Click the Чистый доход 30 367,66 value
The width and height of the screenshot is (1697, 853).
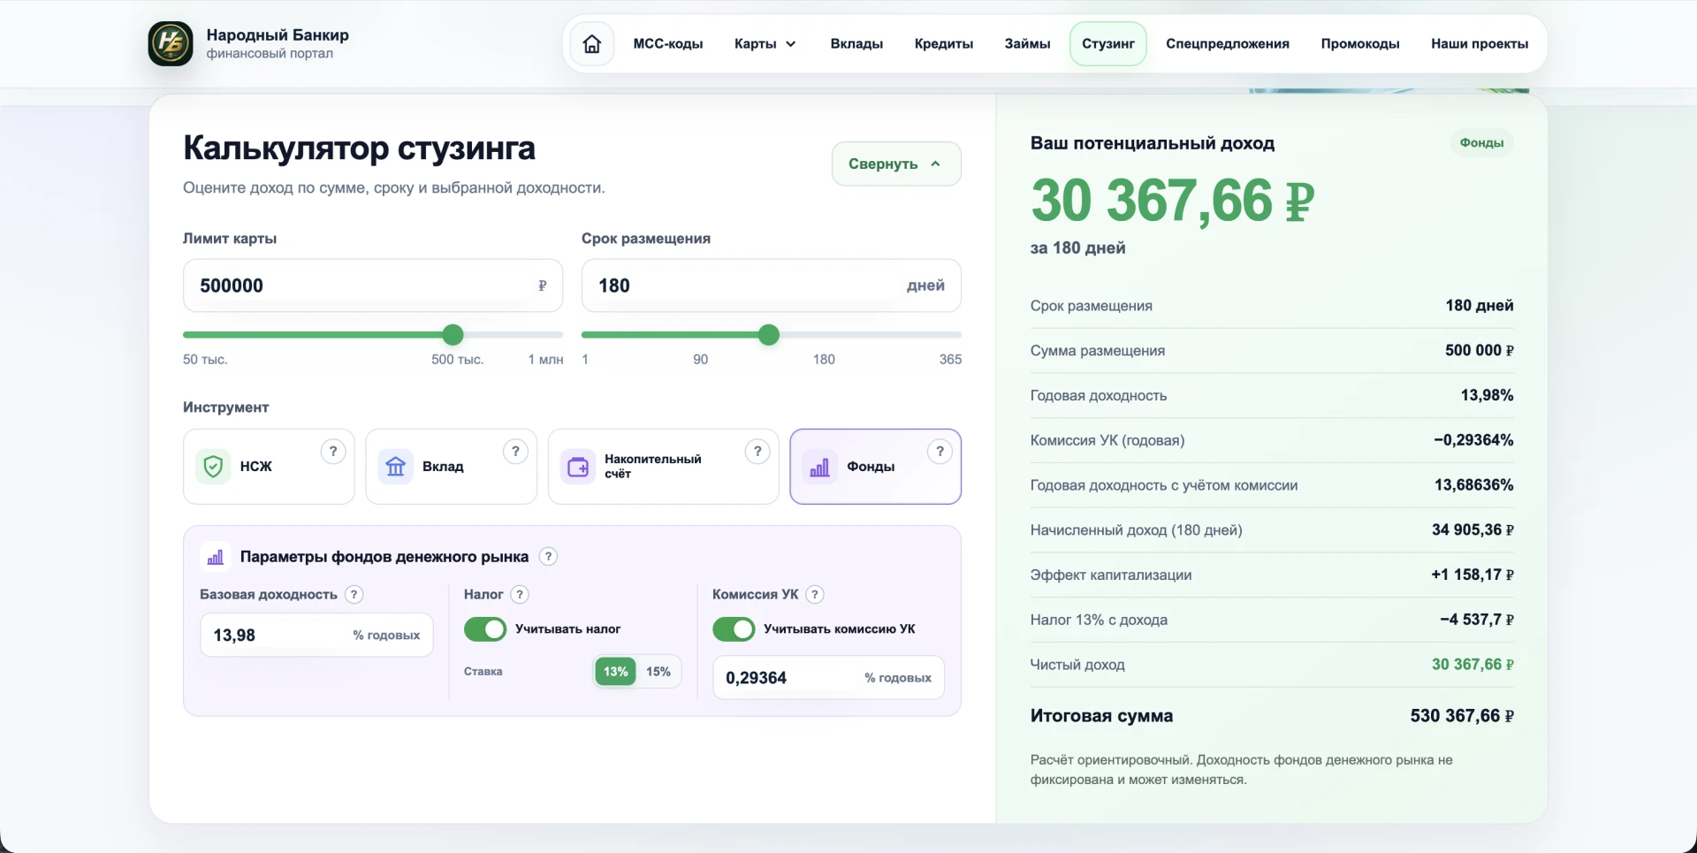click(x=1473, y=665)
